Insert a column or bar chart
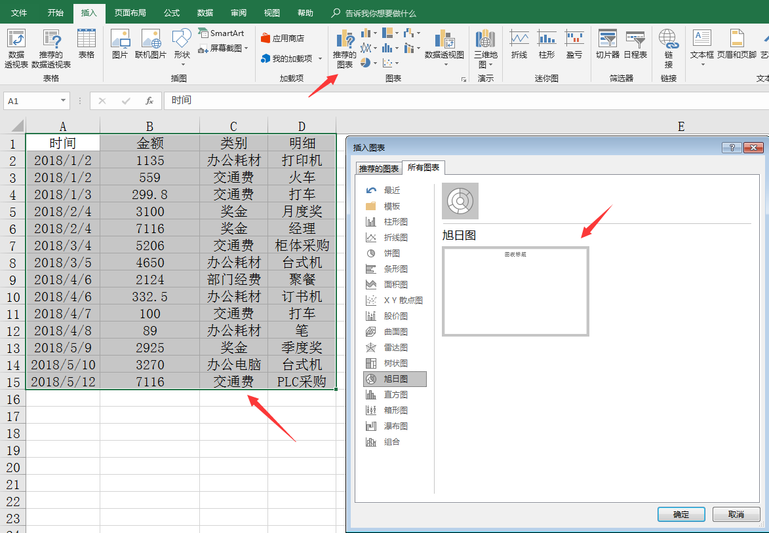 click(369, 33)
